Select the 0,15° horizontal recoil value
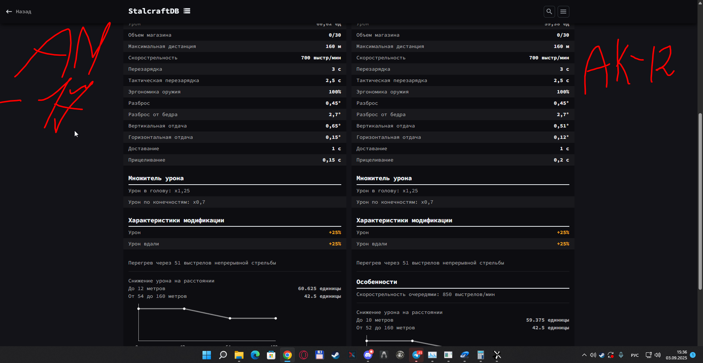 [x=333, y=137]
